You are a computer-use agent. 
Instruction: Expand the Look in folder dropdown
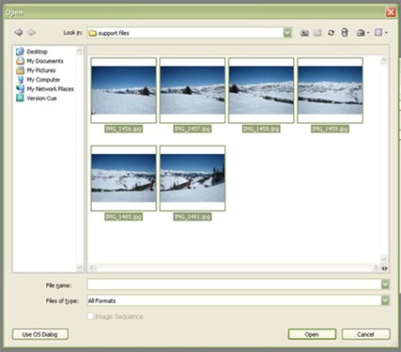click(288, 33)
